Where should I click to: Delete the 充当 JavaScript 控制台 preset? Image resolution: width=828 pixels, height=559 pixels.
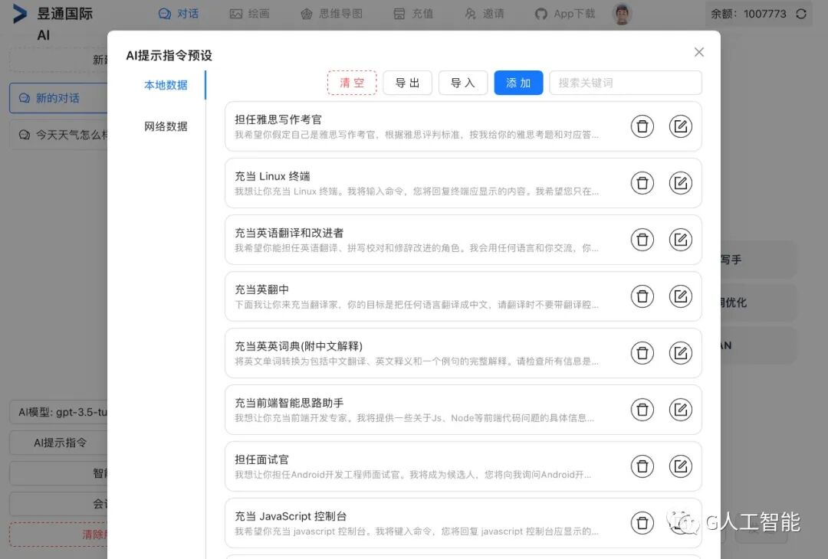tap(642, 523)
